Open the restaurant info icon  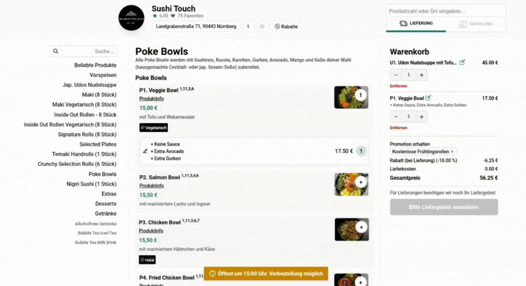248,26
